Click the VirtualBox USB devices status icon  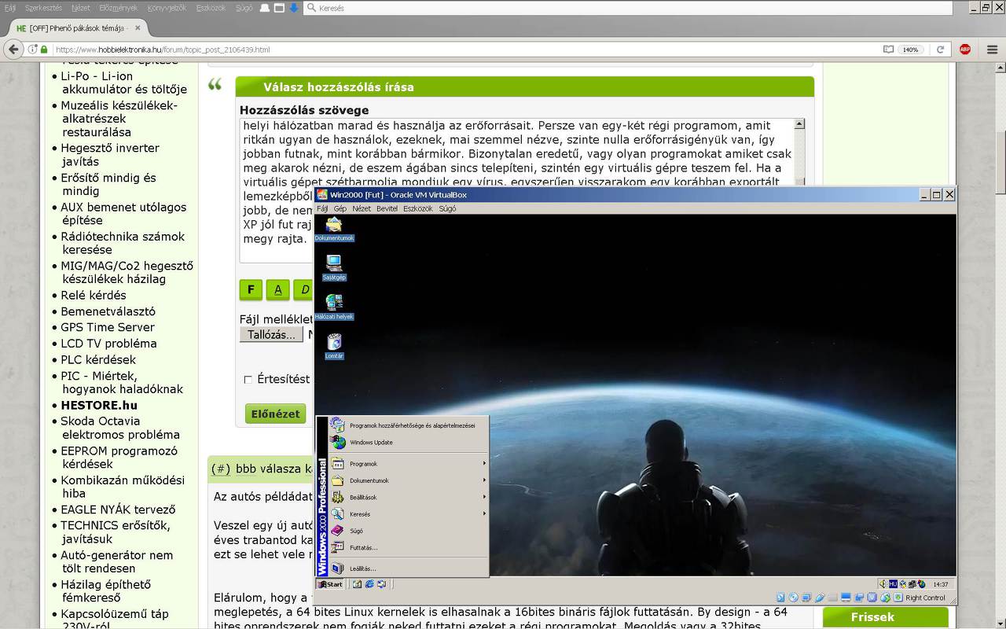[820, 598]
